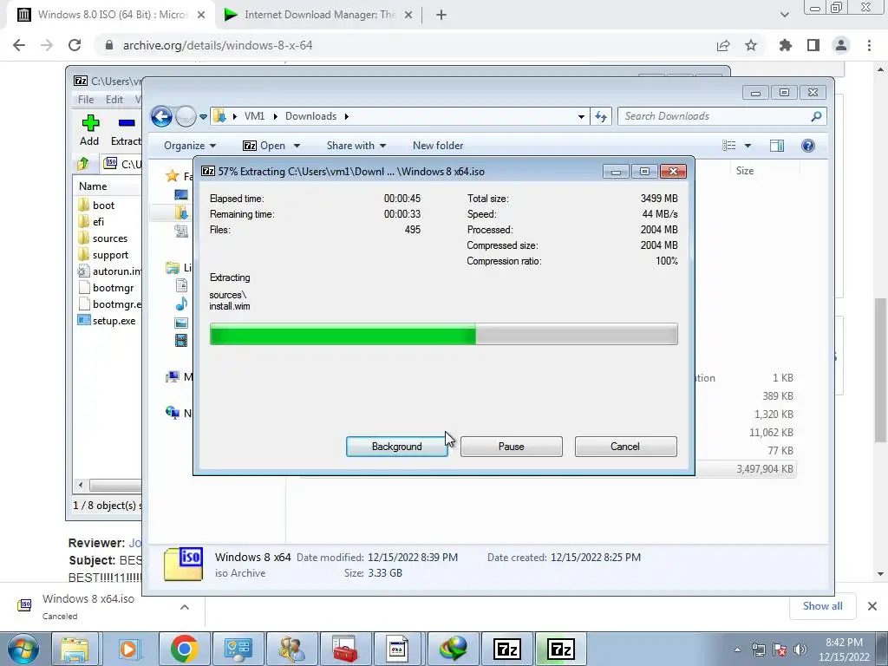The height and width of the screenshot is (666, 888).
Task: Expand the Open button dropdown arrow
Action: pos(297,146)
